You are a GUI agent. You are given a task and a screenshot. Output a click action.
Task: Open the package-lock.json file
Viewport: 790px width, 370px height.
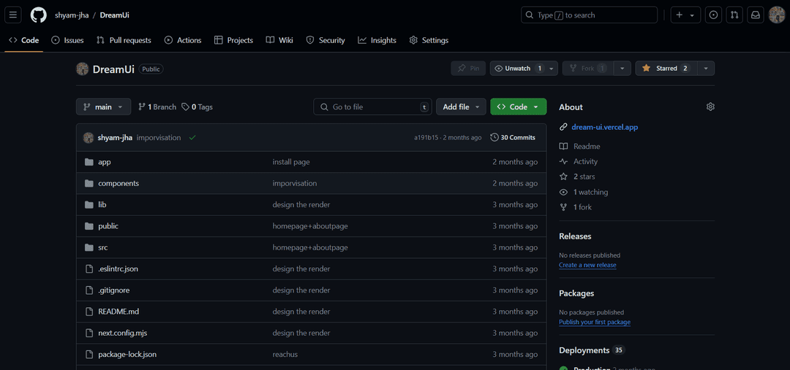coord(127,355)
